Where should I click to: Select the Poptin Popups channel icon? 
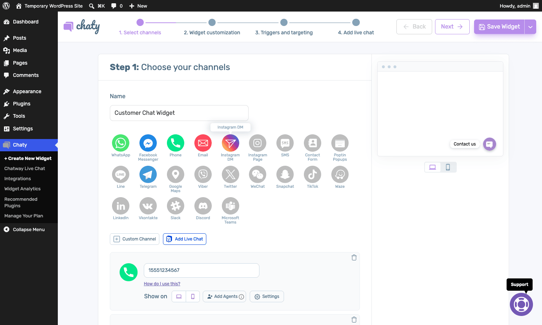click(x=340, y=143)
